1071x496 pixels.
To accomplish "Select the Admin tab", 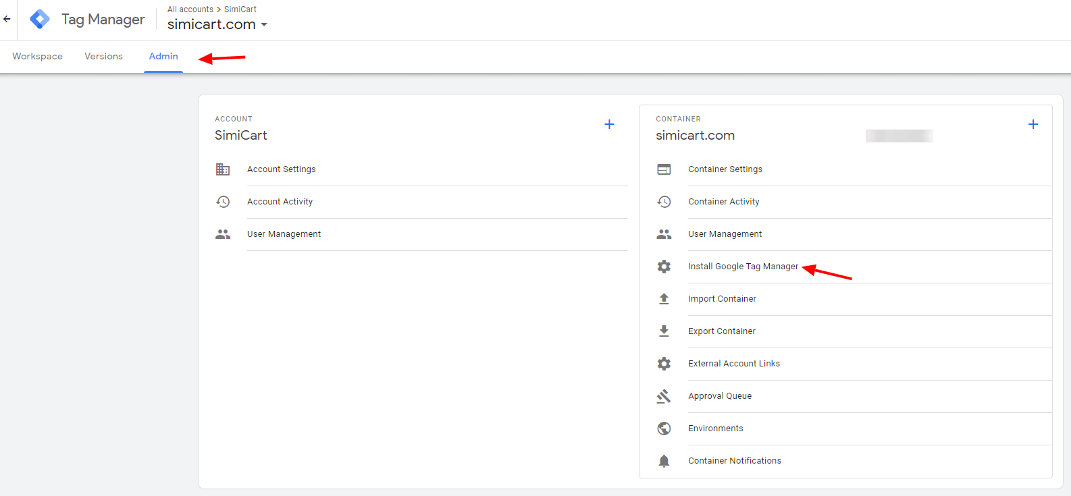I will pos(163,57).
